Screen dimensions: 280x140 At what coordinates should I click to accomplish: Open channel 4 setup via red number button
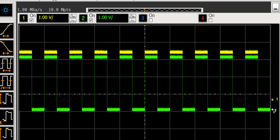click(x=202, y=18)
